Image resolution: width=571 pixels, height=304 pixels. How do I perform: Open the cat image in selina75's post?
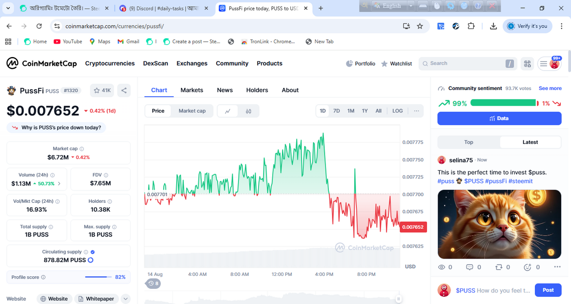point(499,224)
